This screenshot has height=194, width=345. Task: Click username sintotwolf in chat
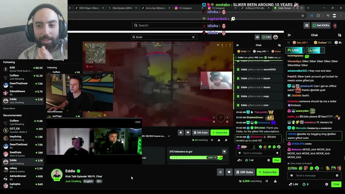(x=306, y=86)
